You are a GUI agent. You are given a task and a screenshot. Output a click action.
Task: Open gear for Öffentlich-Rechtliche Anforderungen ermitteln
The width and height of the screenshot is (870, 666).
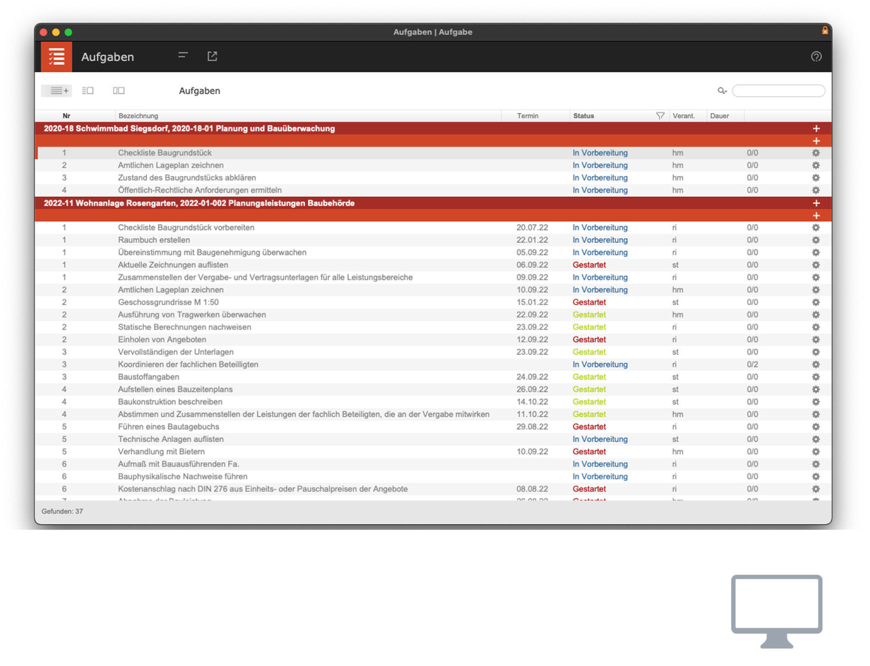(816, 190)
